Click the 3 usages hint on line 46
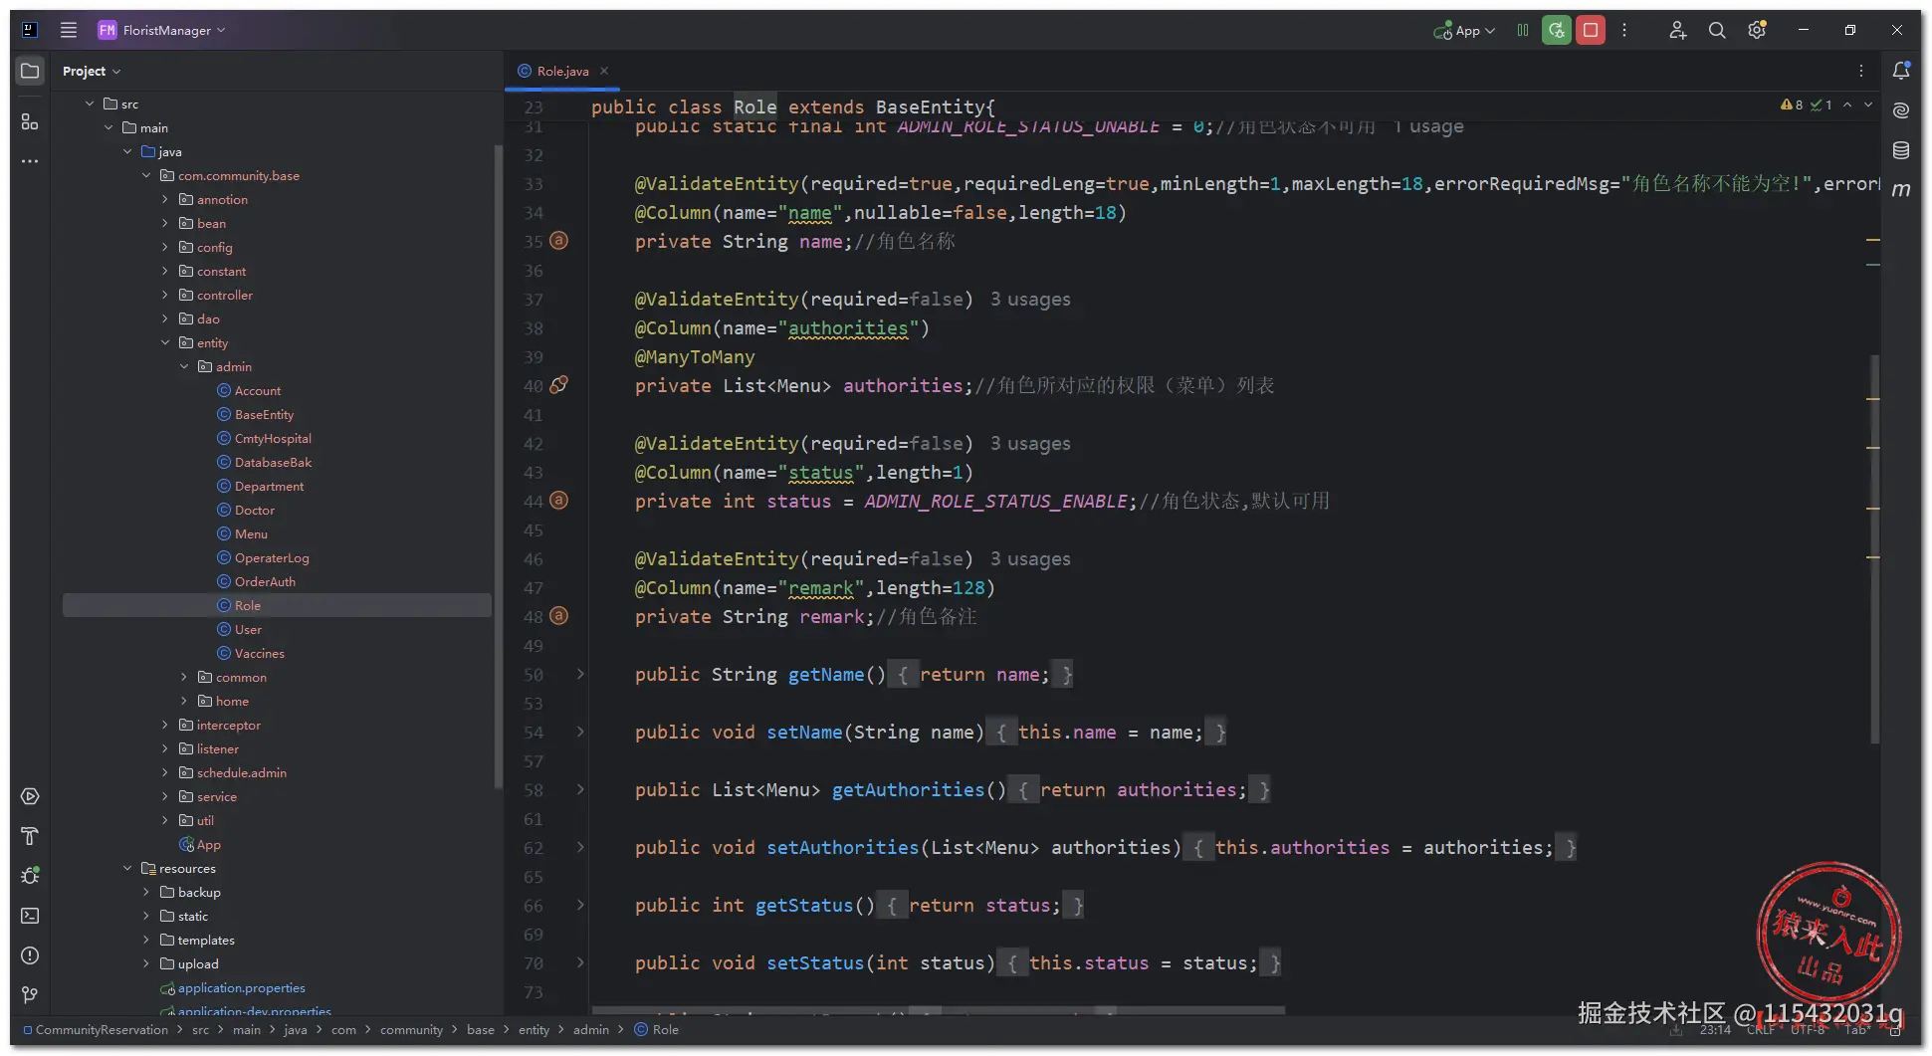1932x1056 pixels. coord(1030,558)
